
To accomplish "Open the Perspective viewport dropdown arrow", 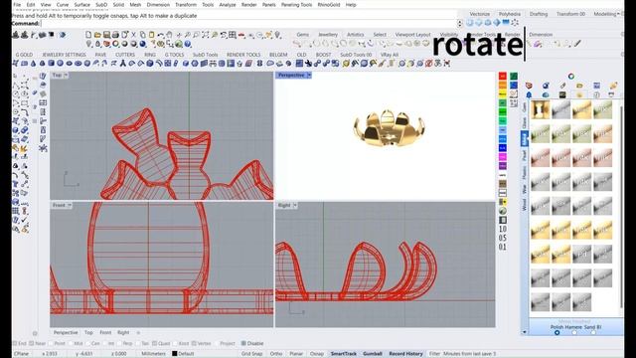I will [309, 76].
